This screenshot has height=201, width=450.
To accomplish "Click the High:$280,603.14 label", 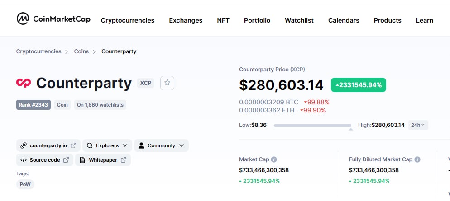I will (381, 125).
